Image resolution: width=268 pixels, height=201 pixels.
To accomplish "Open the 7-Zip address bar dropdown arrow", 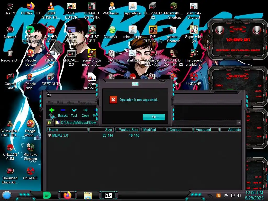I will [239, 123].
